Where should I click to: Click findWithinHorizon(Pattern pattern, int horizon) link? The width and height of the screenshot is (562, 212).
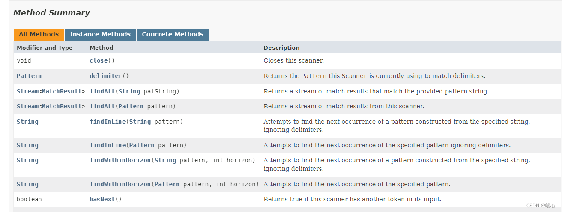120,184
